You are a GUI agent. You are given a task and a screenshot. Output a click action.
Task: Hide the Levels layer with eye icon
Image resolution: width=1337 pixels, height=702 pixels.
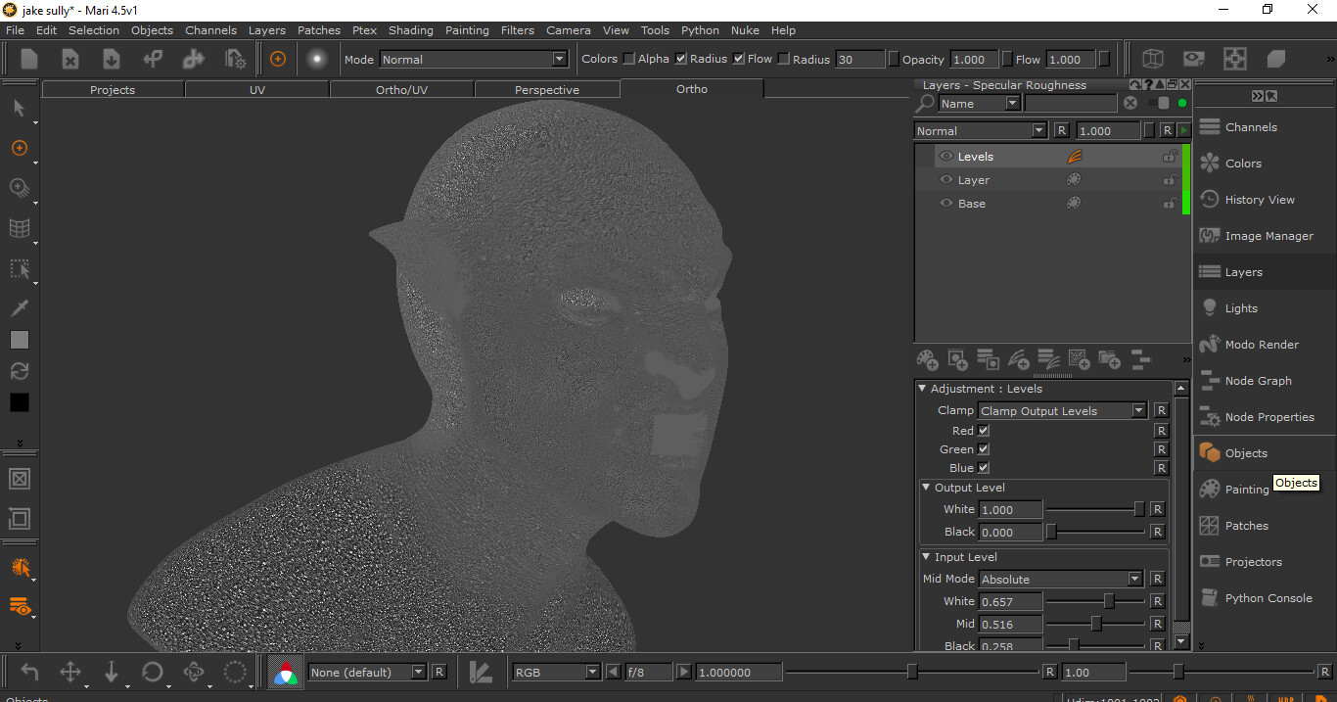click(x=945, y=157)
